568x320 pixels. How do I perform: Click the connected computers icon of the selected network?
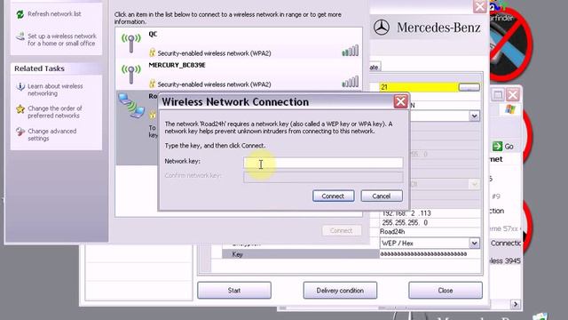pyautogui.click(x=130, y=106)
